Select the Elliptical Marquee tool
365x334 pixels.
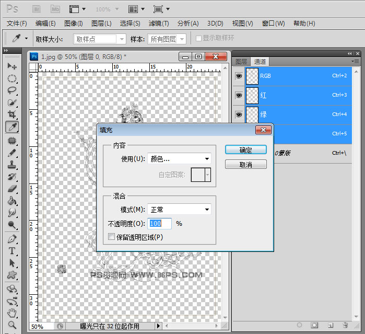12,78
